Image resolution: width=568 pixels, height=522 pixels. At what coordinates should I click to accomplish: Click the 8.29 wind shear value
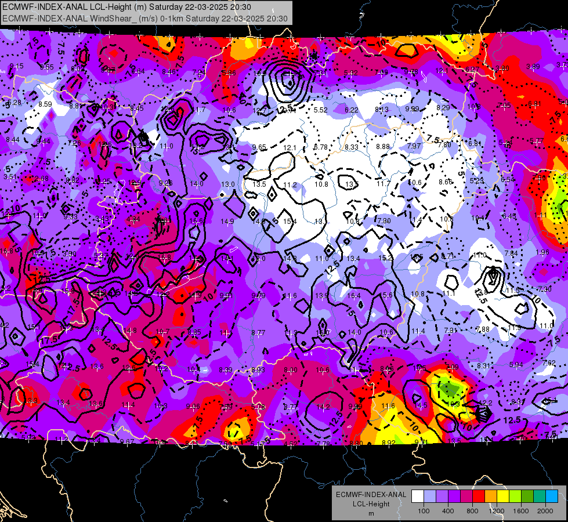click(443, 107)
